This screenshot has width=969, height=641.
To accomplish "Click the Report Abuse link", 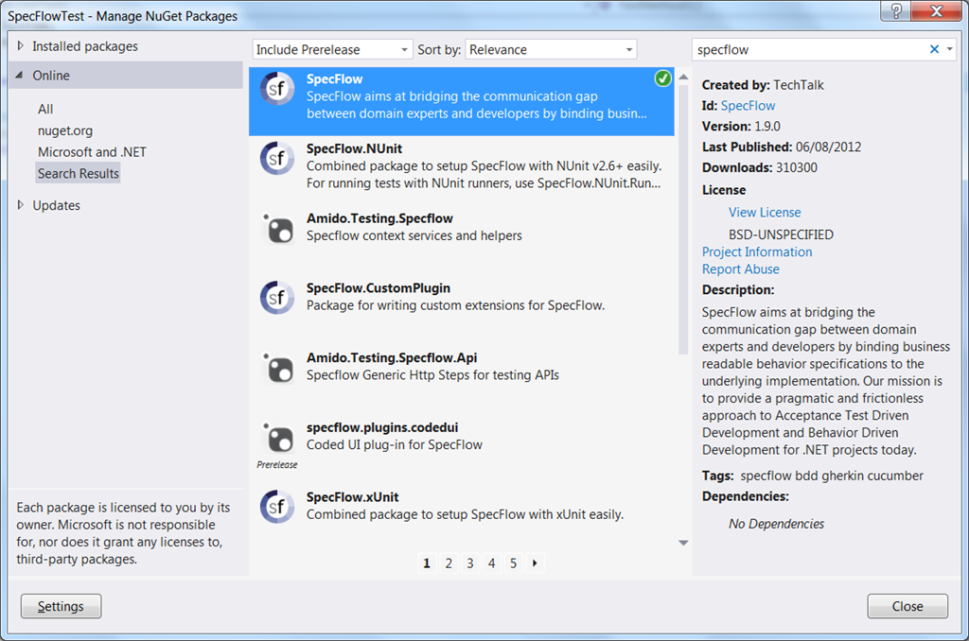I will 740,269.
